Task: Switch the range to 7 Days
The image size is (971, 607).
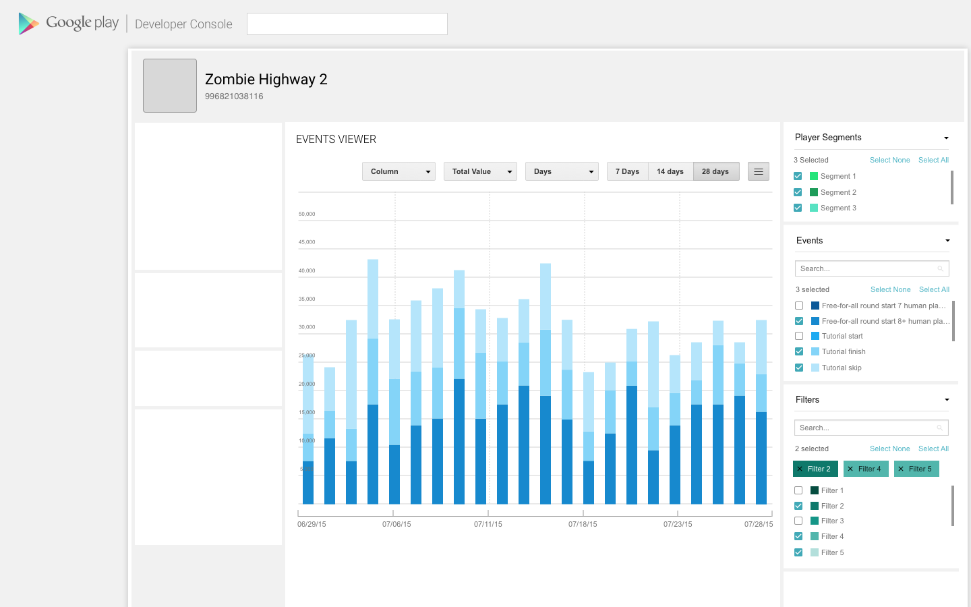Action: [627, 172]
